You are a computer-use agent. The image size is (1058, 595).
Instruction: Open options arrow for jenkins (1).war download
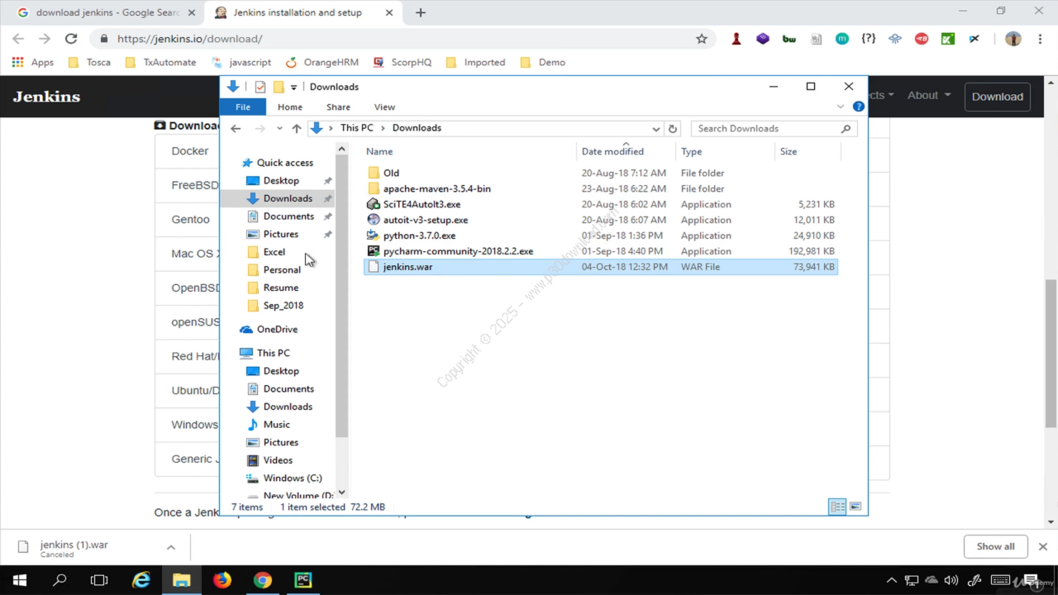tap(171, 547)
